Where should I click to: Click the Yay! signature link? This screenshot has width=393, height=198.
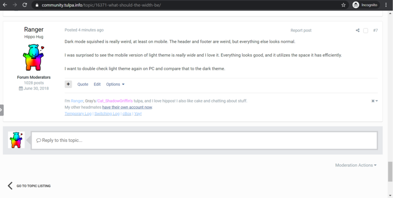(x=138, y=113)
